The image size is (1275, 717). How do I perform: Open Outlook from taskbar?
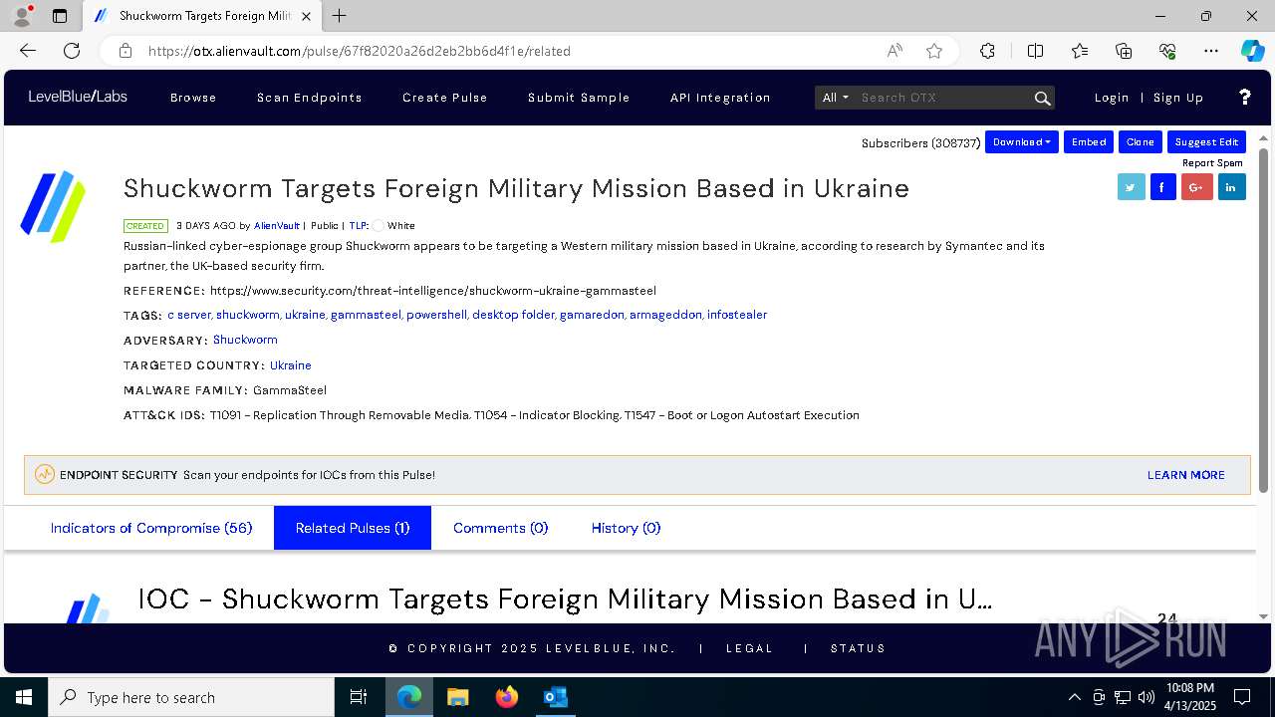pyautogui.click(x=555, y=697)
